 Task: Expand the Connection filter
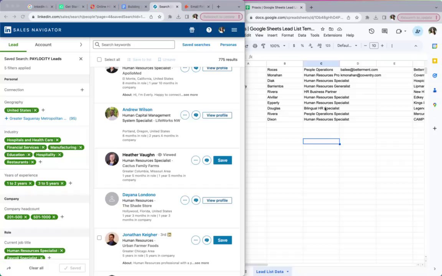[x=82, y=90]
